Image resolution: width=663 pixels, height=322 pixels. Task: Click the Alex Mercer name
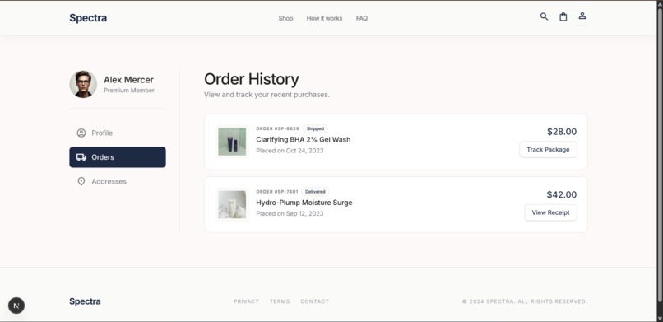tap(128, 80)
